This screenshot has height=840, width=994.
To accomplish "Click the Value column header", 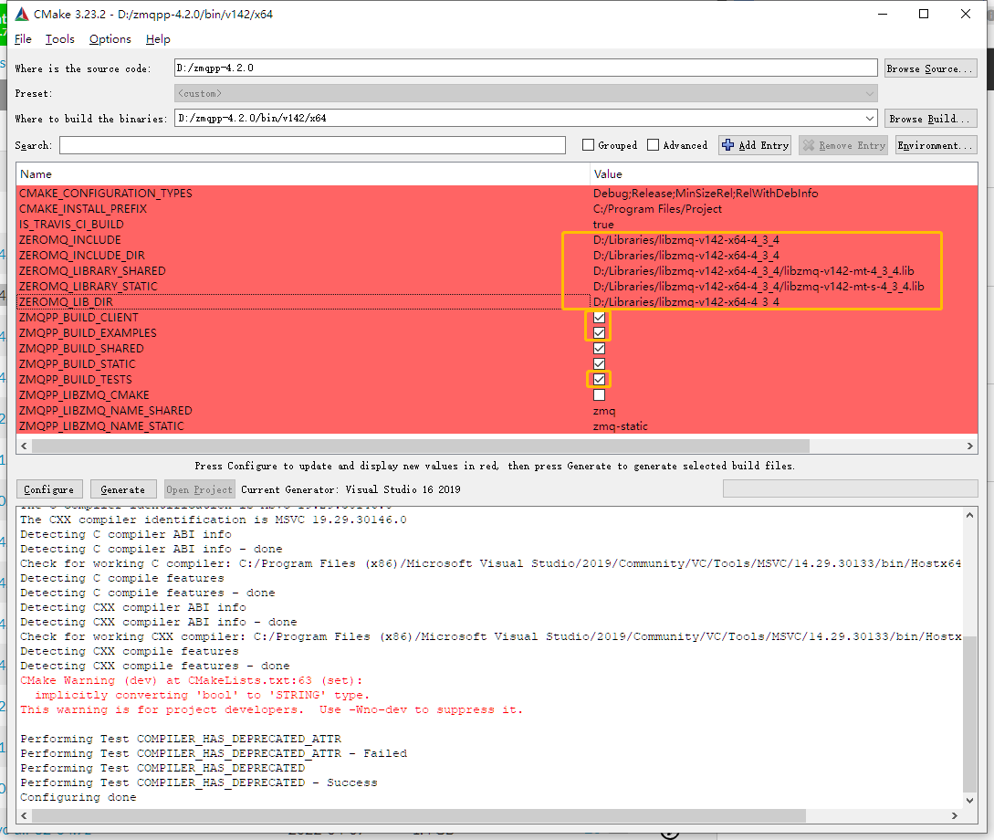I will (x=783, y=174).
